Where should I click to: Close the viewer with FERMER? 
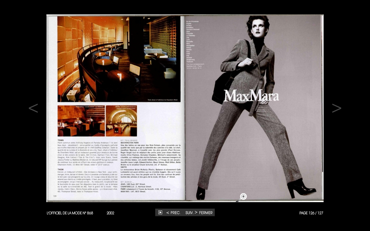tap(206, 213)
